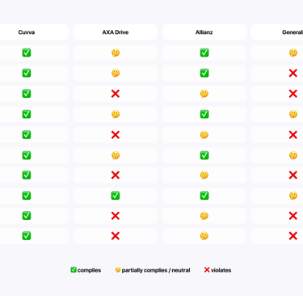Click the topmost red X under AXA Drive

[116, 94]
